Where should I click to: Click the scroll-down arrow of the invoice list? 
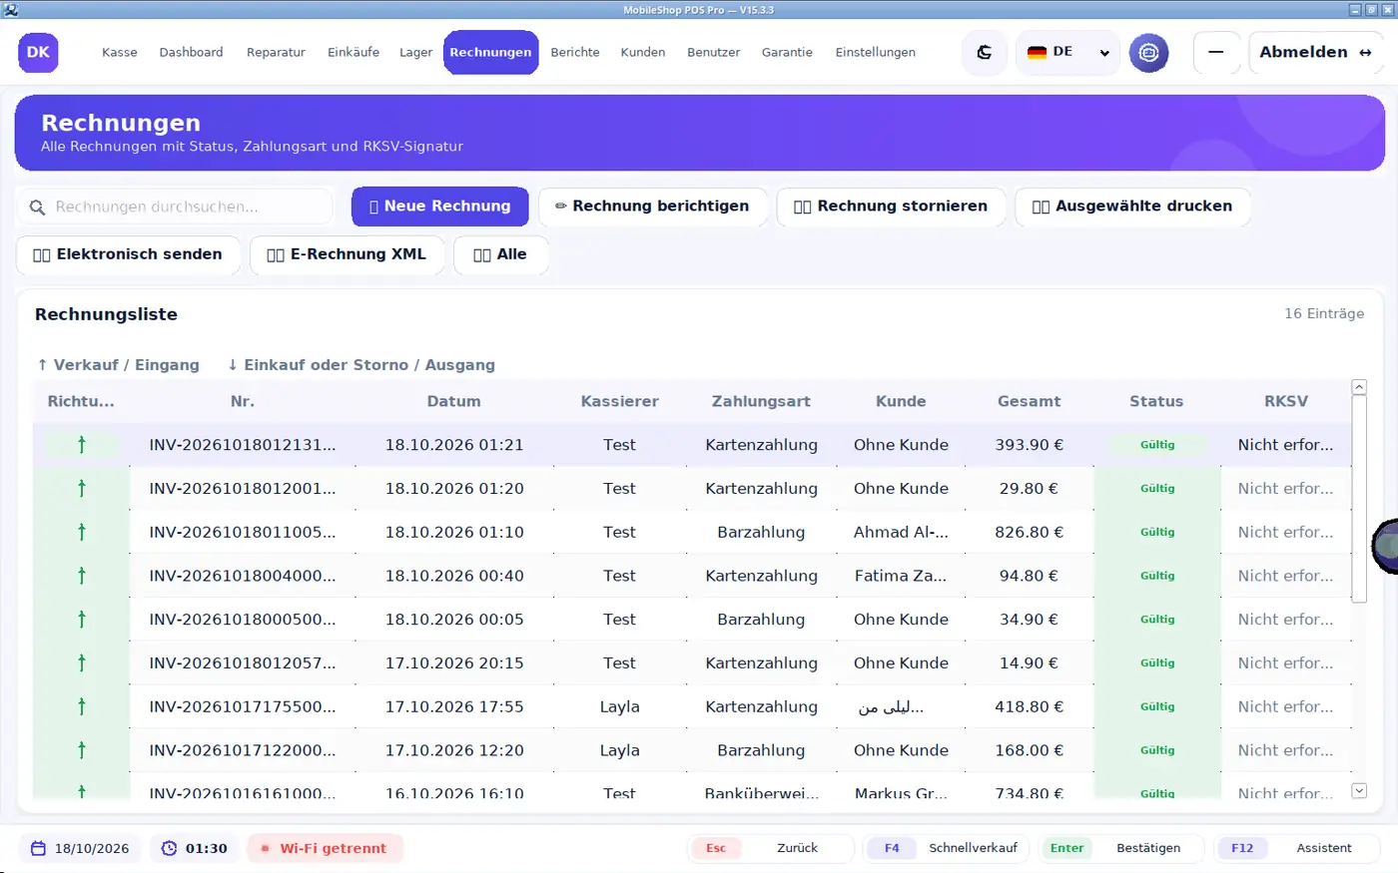pos(1358,790)
